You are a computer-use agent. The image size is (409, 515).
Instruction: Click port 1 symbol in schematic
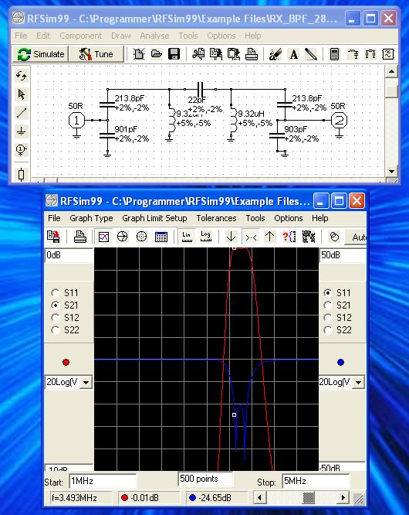coord(76,121)
